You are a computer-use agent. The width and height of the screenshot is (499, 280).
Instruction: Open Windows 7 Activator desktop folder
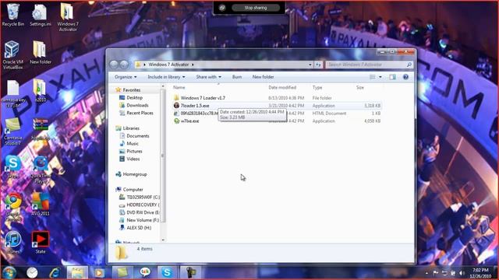point(68,17)
